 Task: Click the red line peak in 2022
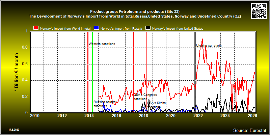(202, 39)
